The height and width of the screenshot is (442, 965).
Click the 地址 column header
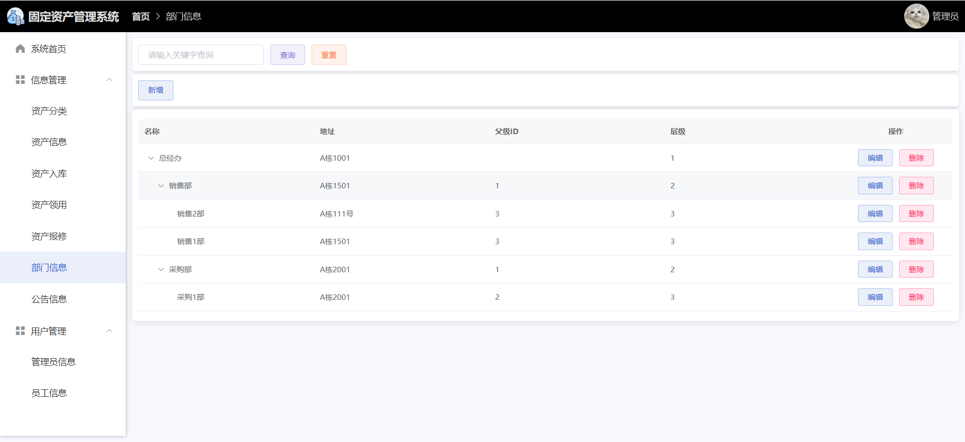327,132
